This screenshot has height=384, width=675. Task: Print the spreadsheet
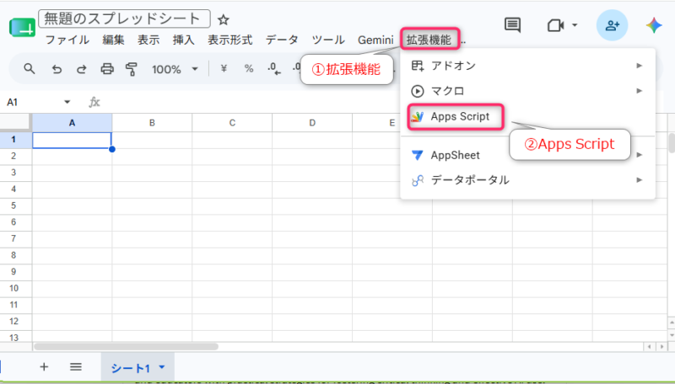(107, 69)
